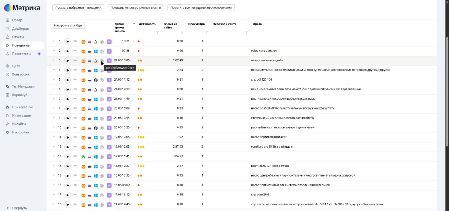Click the Linux icon in row 6
Viewport: 449px width, 211px height.
pos(95,89)
